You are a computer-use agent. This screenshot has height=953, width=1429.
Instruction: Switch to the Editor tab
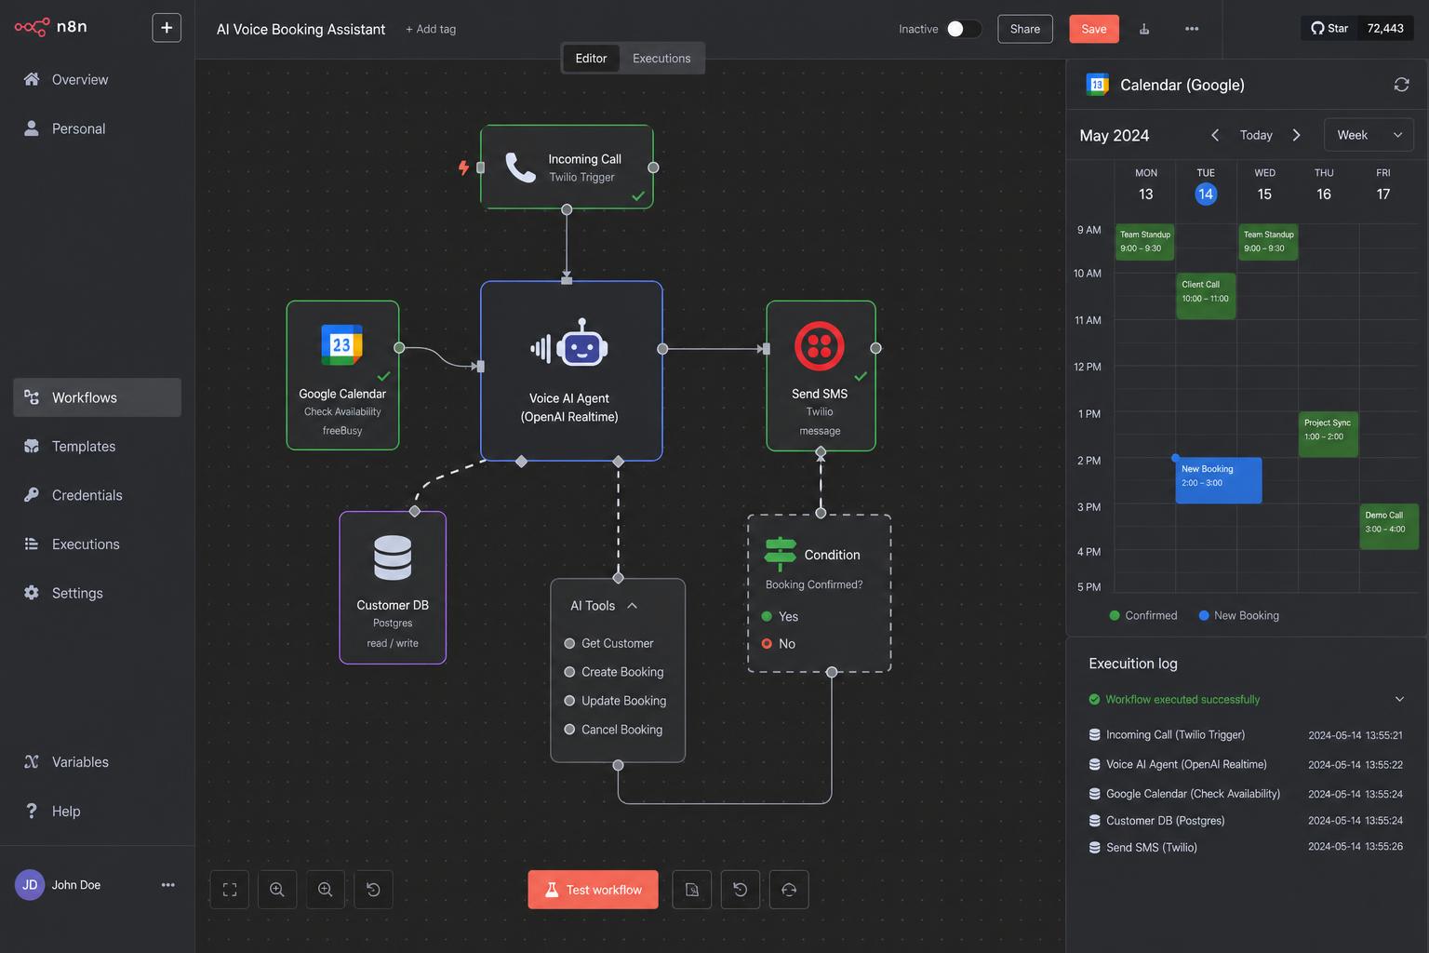coord(591,58)
